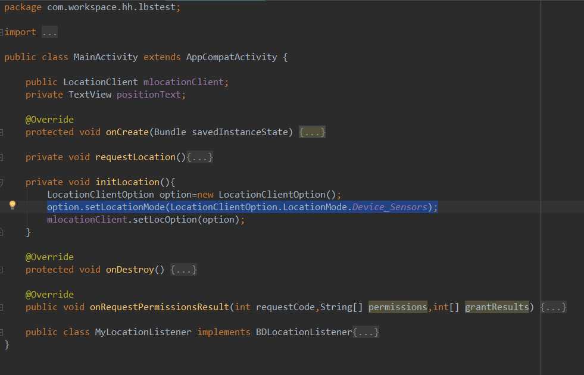Click the highlighted grantResults parameter
The height and width of the screenshot is (375, 584).
pos(497,307)
